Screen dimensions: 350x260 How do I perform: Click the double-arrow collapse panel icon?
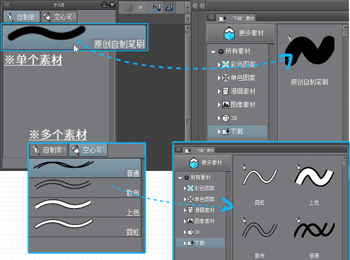point(195,6)
